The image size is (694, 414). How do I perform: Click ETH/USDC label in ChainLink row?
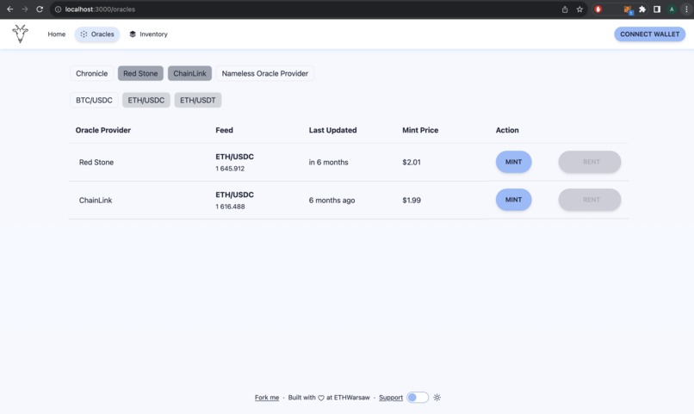234,195
